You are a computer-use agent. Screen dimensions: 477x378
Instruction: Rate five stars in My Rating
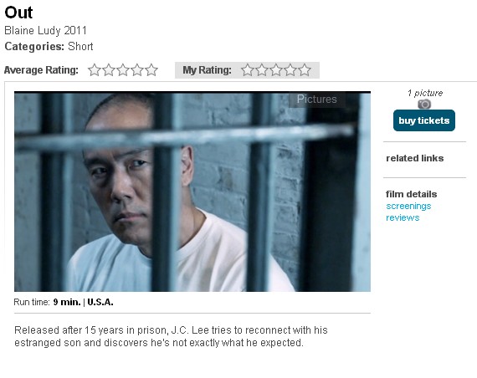tap(305, 70)
